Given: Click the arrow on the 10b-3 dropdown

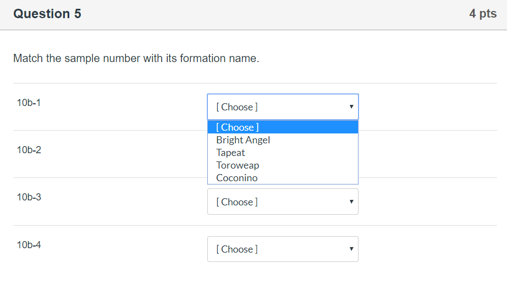Looking at the screenshot, I should (x=351, y=202).
